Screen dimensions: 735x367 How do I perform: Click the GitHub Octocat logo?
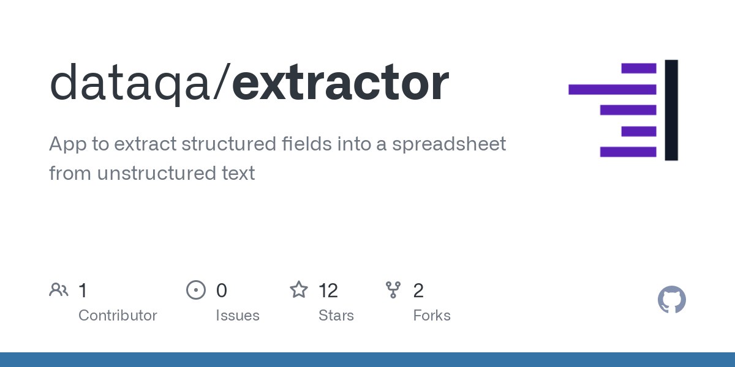point(671,300)
